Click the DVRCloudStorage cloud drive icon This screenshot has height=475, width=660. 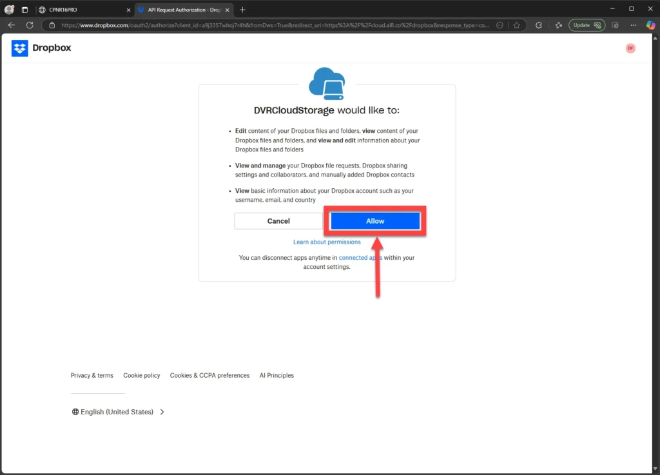327,84
